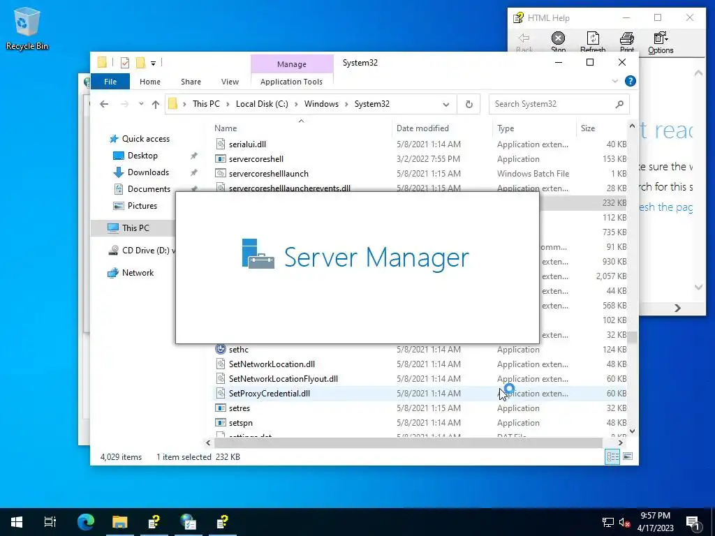
Task: Click the search magnifier icon
Action: tap(619, 105)
